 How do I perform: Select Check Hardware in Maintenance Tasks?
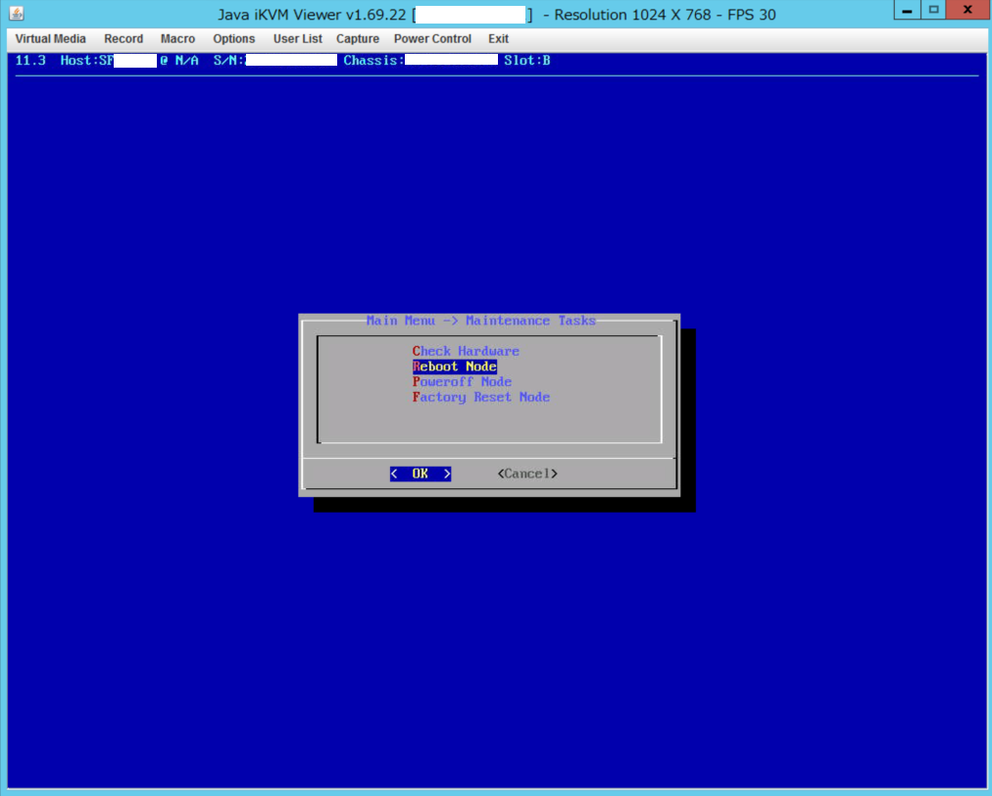[x=466, y=351]
